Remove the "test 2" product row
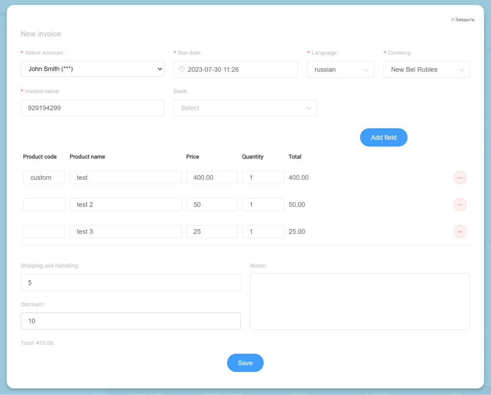 pos(460,205)
